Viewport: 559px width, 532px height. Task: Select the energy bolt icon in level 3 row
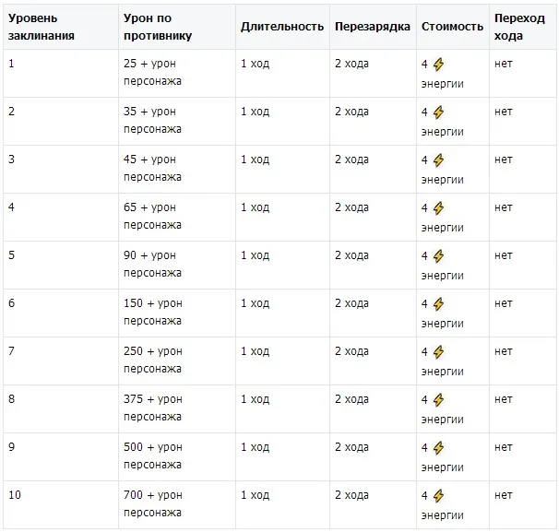[x=438, y=160]
